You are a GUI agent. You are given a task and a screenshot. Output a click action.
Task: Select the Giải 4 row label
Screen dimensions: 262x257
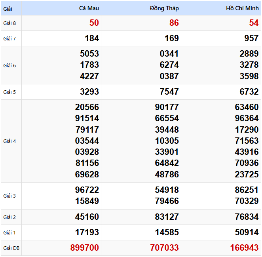tap(9, 141)
